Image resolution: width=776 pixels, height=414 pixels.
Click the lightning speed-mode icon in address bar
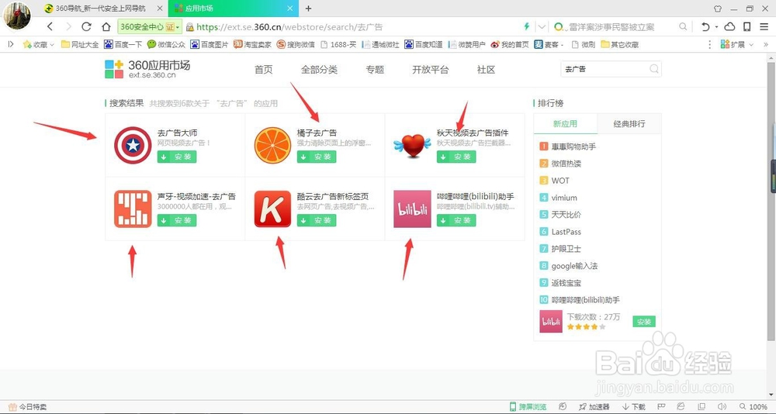point(527,26)
